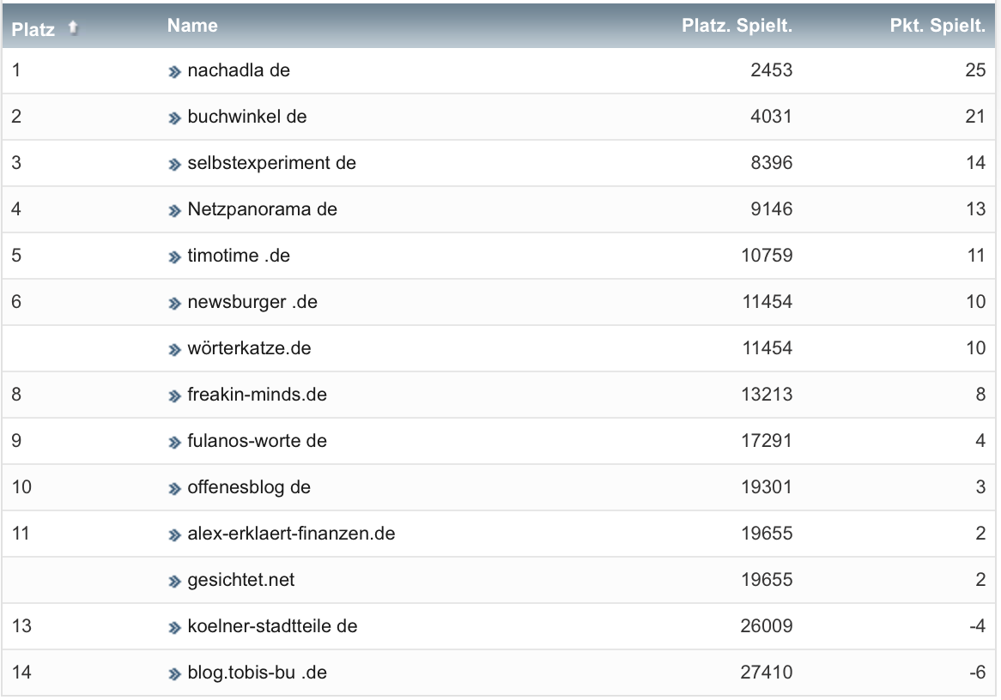Select the value 27410 in blog.tobis-bu row
This screenshot has width=1001, height=700.
767,673
